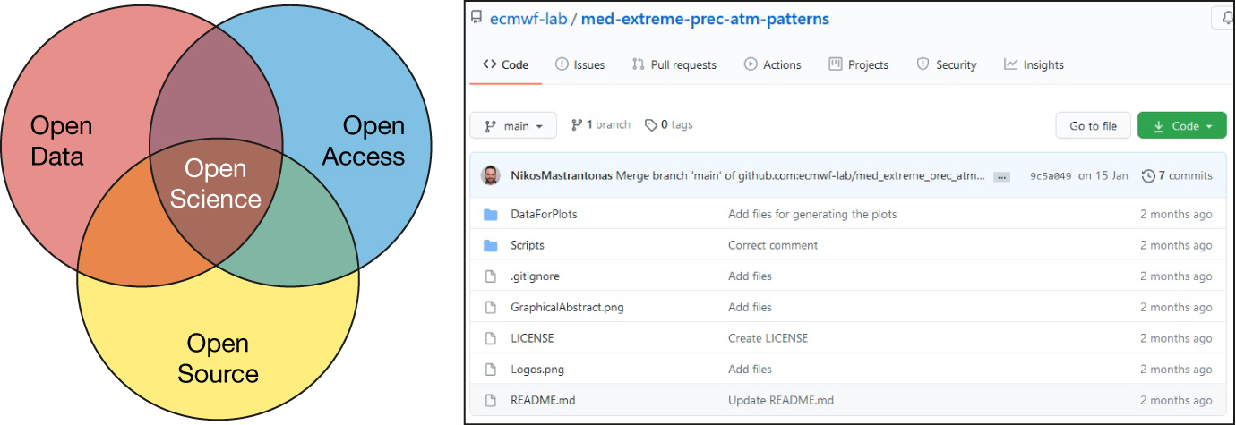This screenshot has width=1236, height=425.
Task: Click NikosMastrantonas avatar thumbnail
Action: point(490,175)
